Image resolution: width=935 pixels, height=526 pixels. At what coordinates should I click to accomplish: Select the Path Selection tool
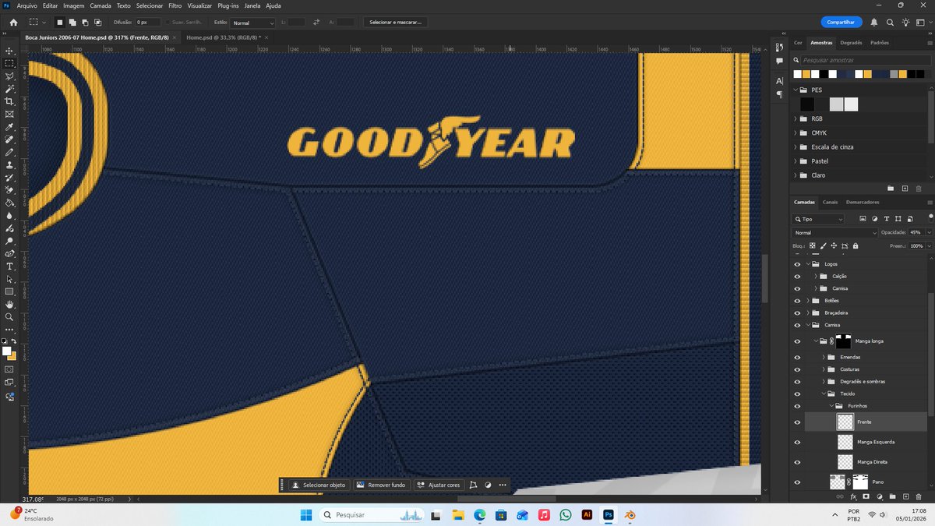[x=9, y=279]
